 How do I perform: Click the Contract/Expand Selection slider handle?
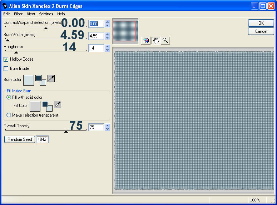point(46,28)
